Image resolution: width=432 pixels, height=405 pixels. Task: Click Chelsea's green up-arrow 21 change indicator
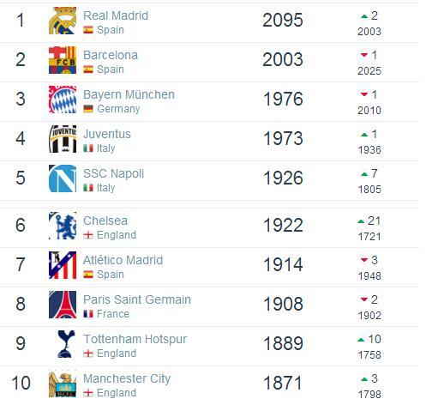click(x=369, y=221)
